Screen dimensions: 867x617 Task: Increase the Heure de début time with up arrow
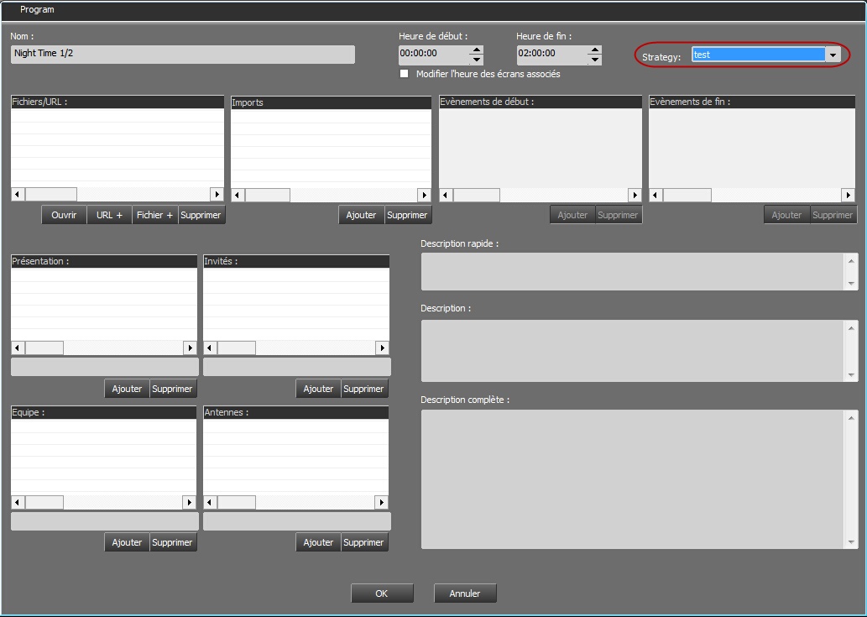pyautogui.click(x=477, y=50)
